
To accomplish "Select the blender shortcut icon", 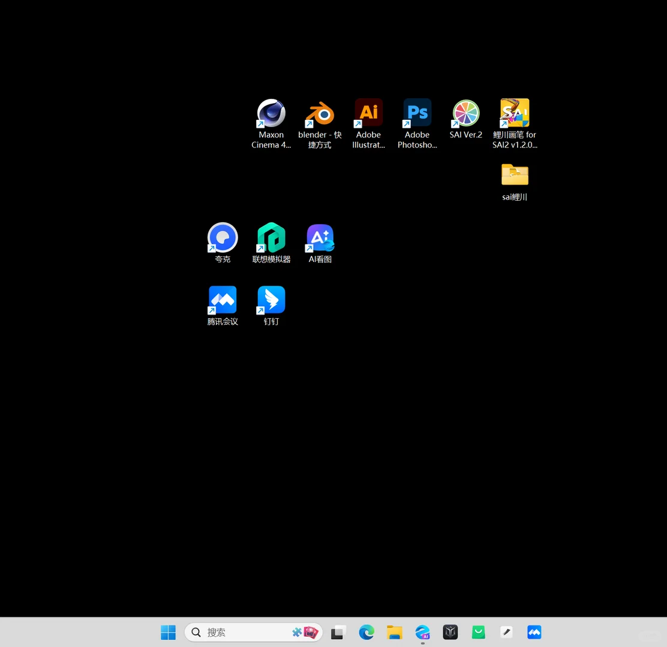I will 320,123.
